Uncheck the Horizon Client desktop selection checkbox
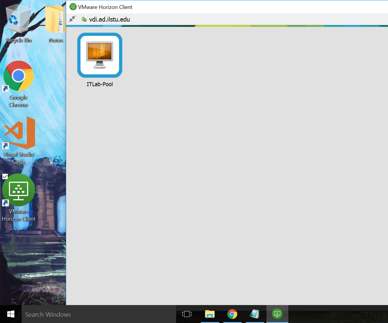 click(x=5, y=176)
